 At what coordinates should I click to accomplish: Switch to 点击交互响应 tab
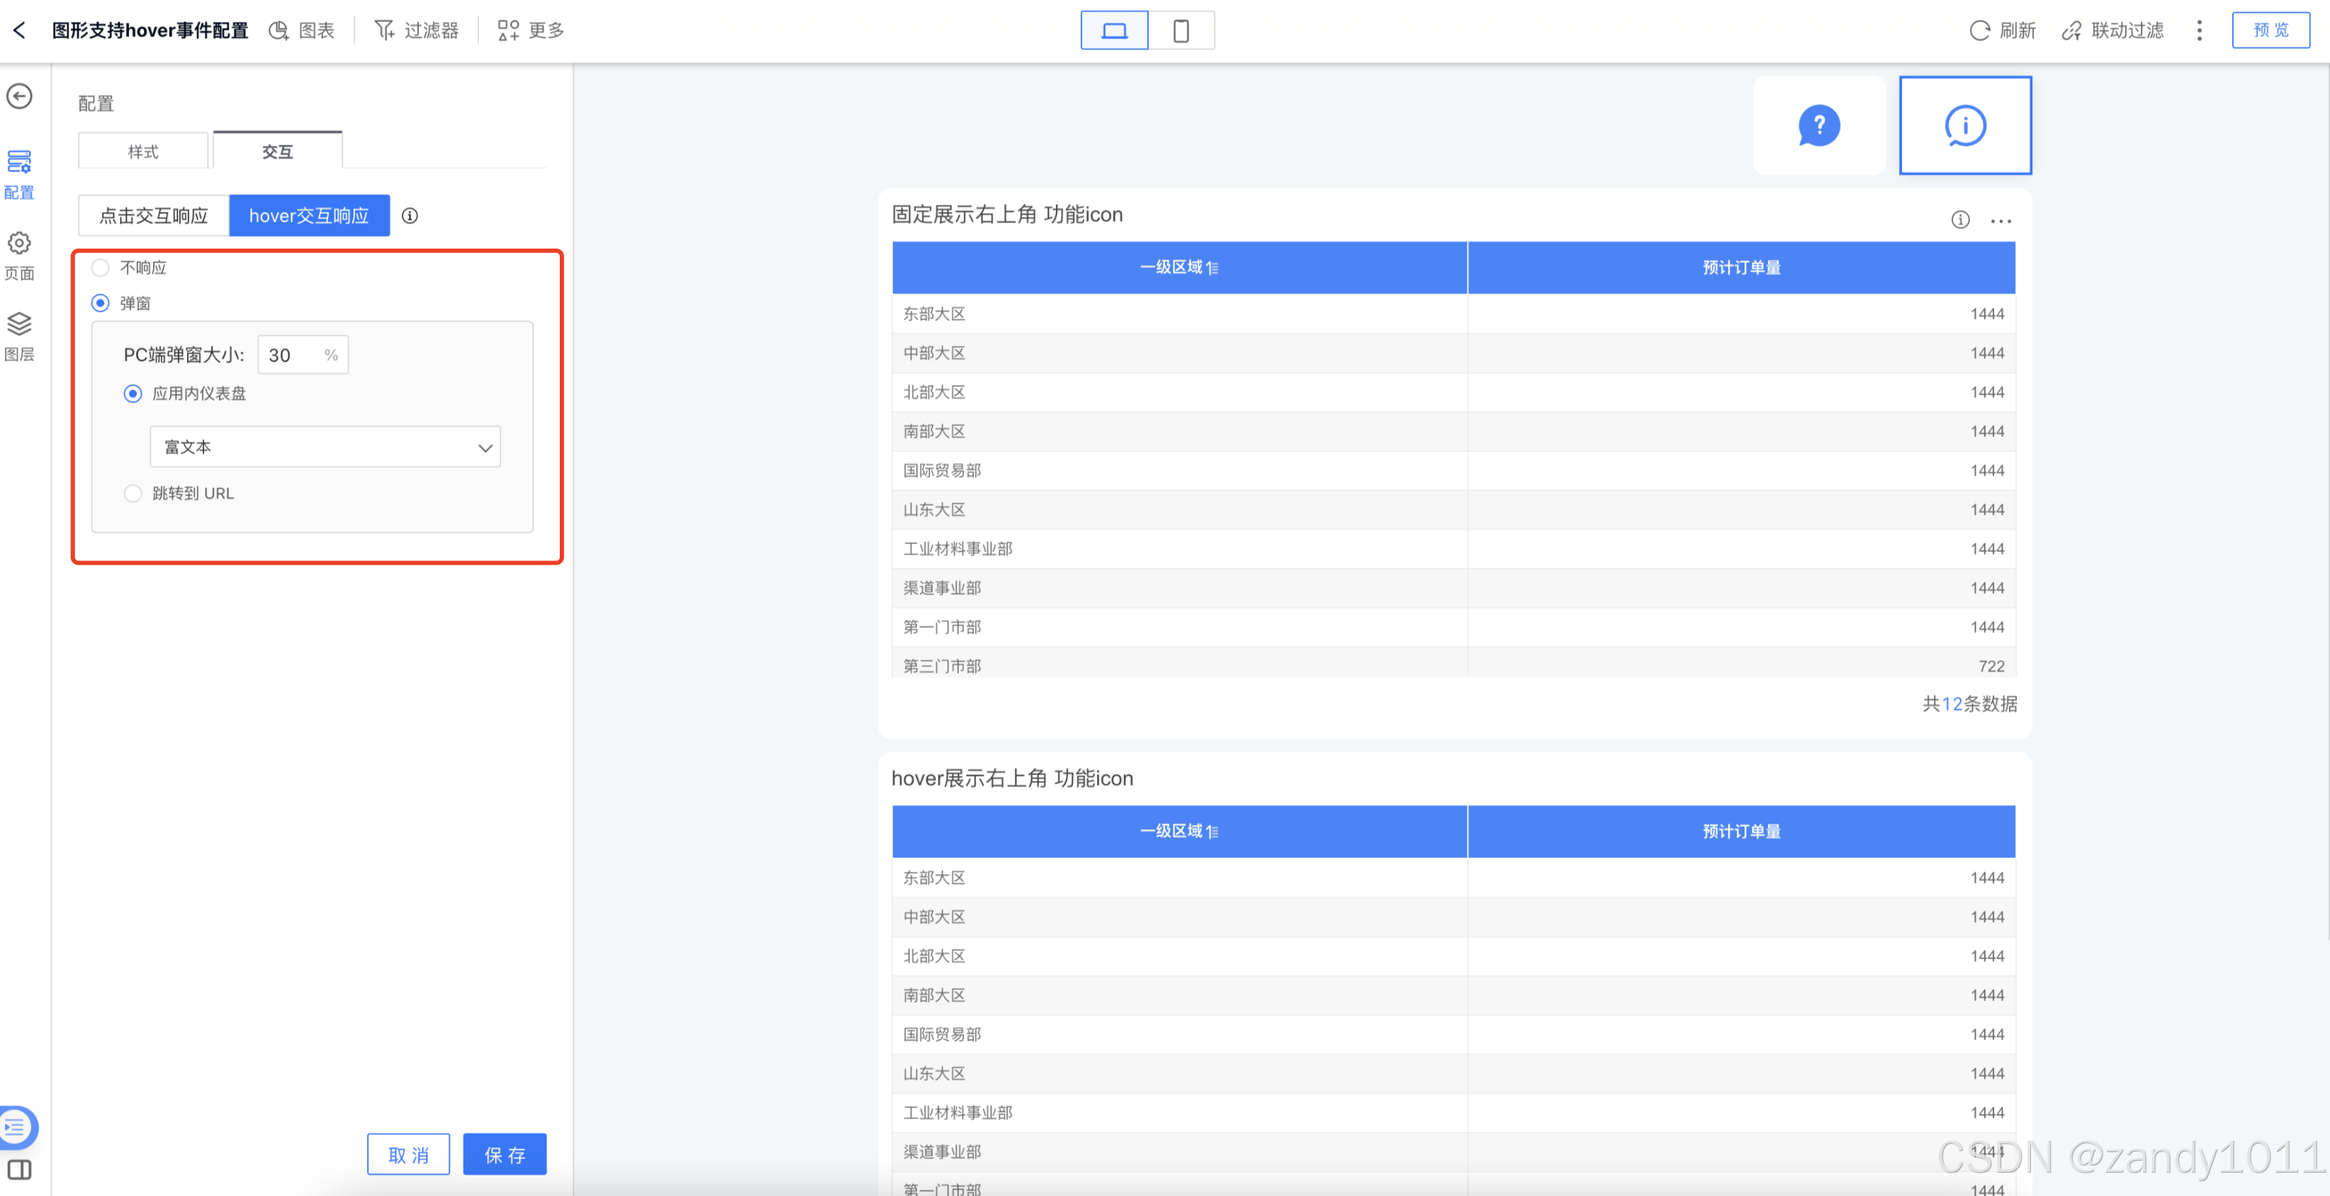tap(154, 216)
